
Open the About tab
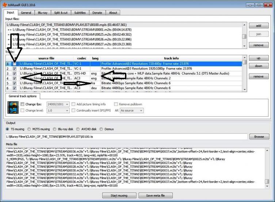click(113, 13)
